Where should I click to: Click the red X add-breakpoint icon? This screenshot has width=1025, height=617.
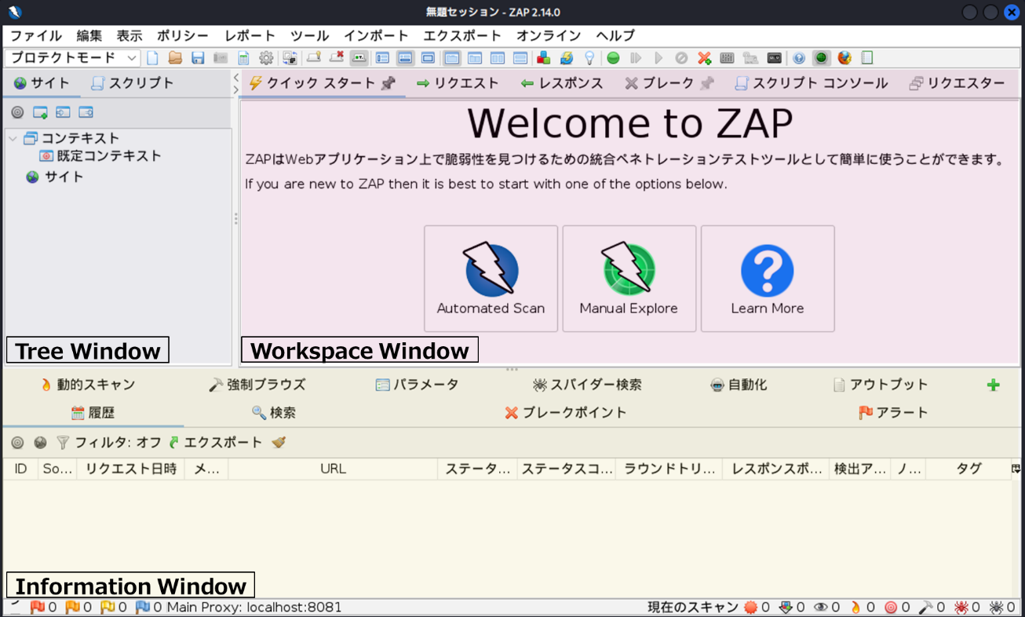click(x=704, y=58)
